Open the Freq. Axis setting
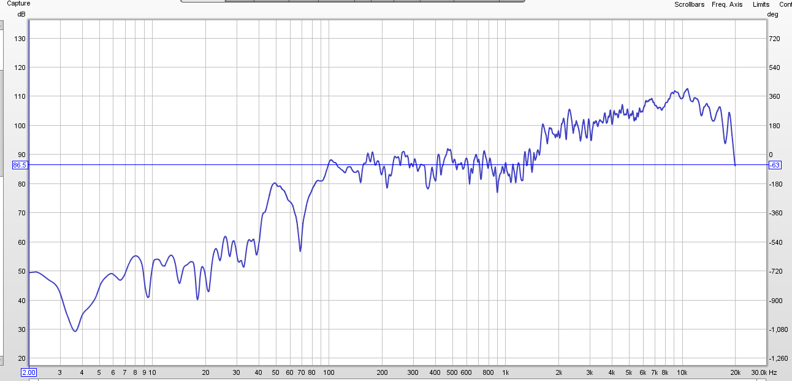 pyautogui.click(x=727, y=4)
